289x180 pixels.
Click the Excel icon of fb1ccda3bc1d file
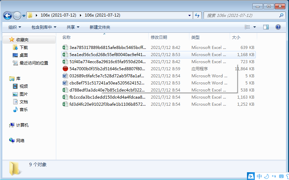pos(65,97)
